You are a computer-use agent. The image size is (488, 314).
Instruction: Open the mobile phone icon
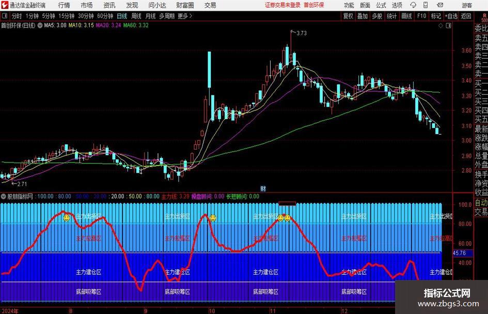(x=426, y=5)
